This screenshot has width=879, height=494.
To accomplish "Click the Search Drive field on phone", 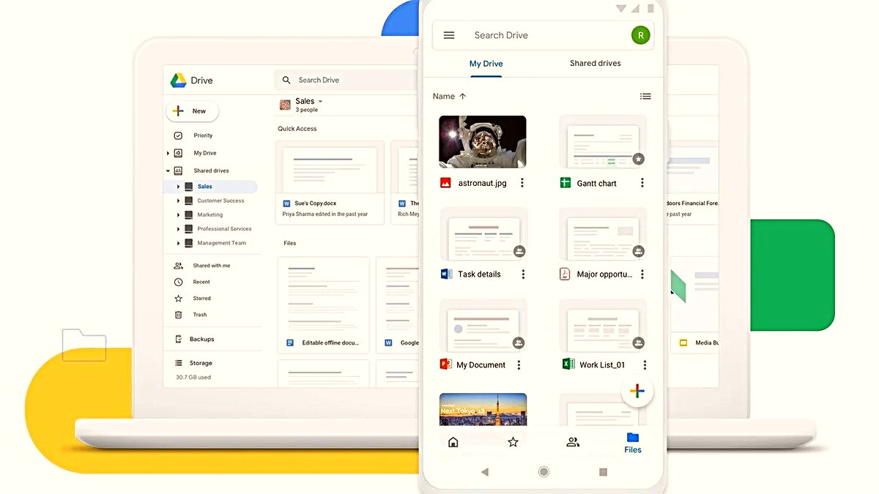I will coord(542,35).
